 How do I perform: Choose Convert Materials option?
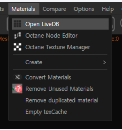(x=60, y=77)
